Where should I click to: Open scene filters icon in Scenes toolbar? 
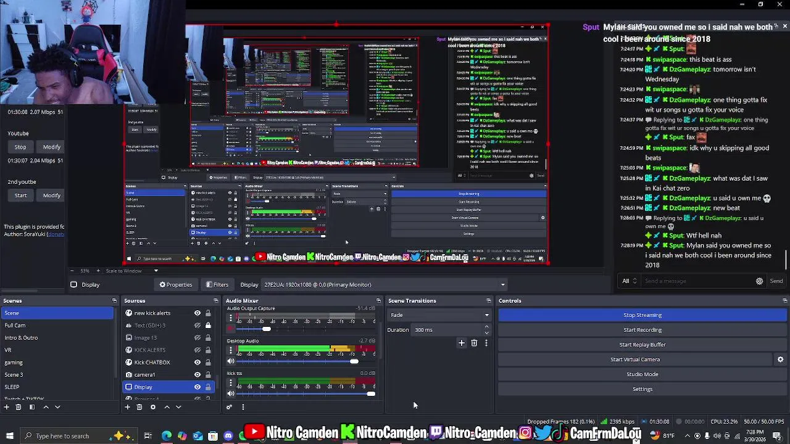click(32, 407)
